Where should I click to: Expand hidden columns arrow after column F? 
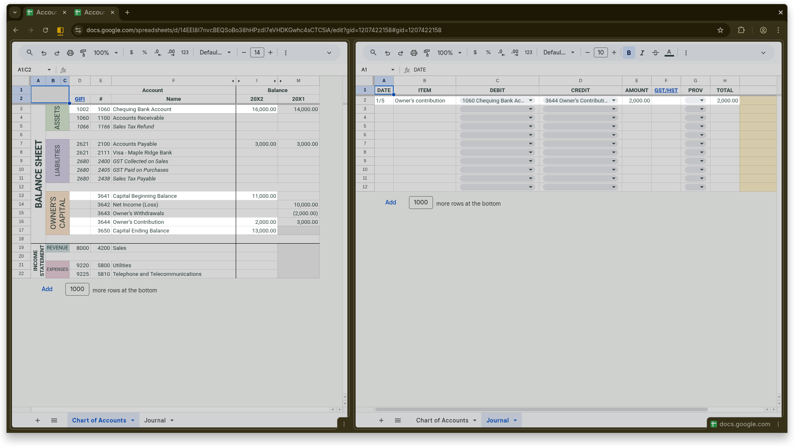(233, 81)
